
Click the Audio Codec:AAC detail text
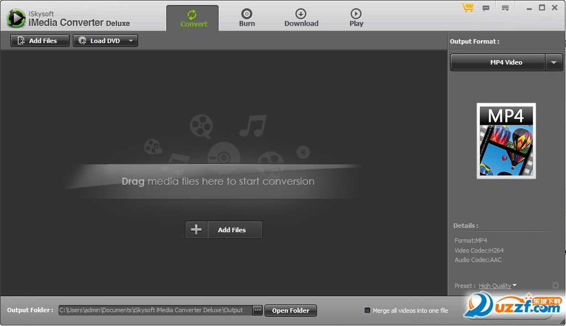coord(478,260)
